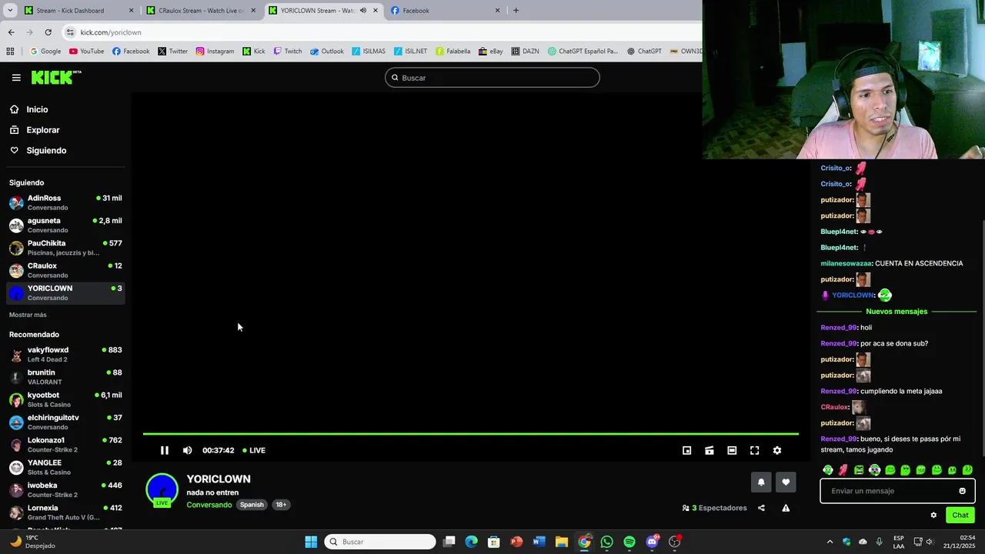The image size is (985, 554).
Task: Click the 18+ tag
Action: pyautogui.click(x=281, y=505)
